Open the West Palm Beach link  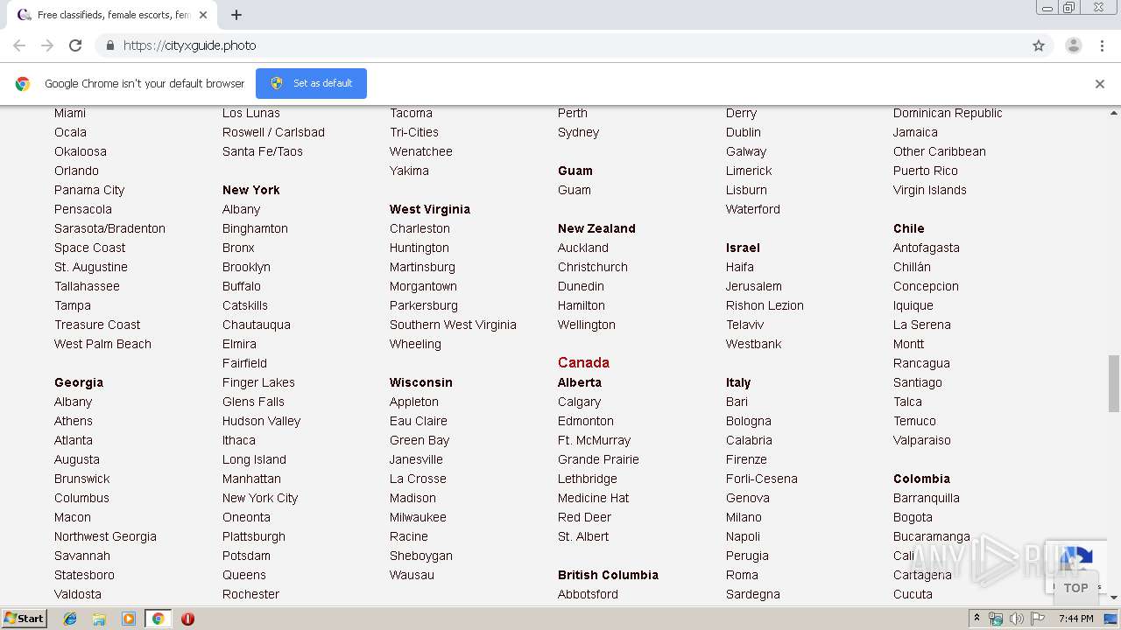pyautogui.click(x=102, y=344)
